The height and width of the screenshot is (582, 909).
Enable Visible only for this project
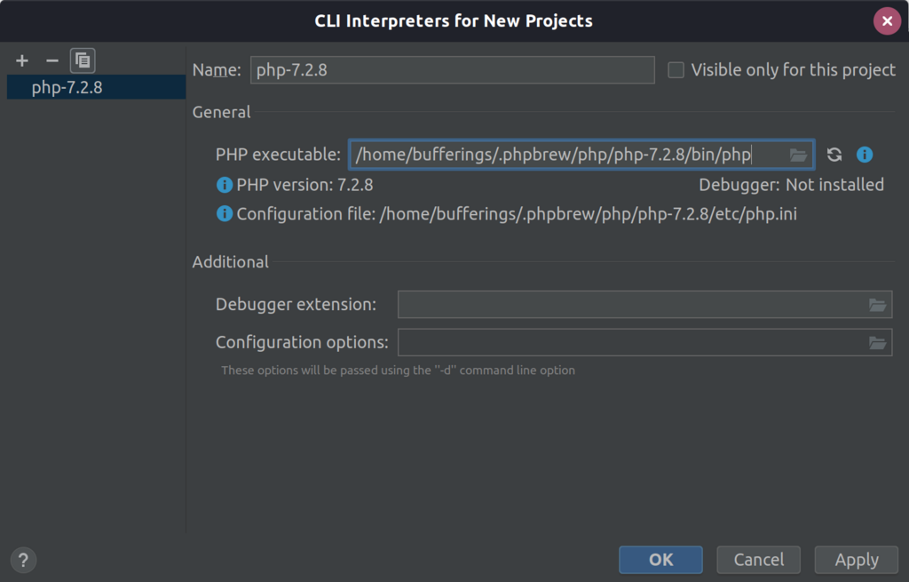[676, 70]
